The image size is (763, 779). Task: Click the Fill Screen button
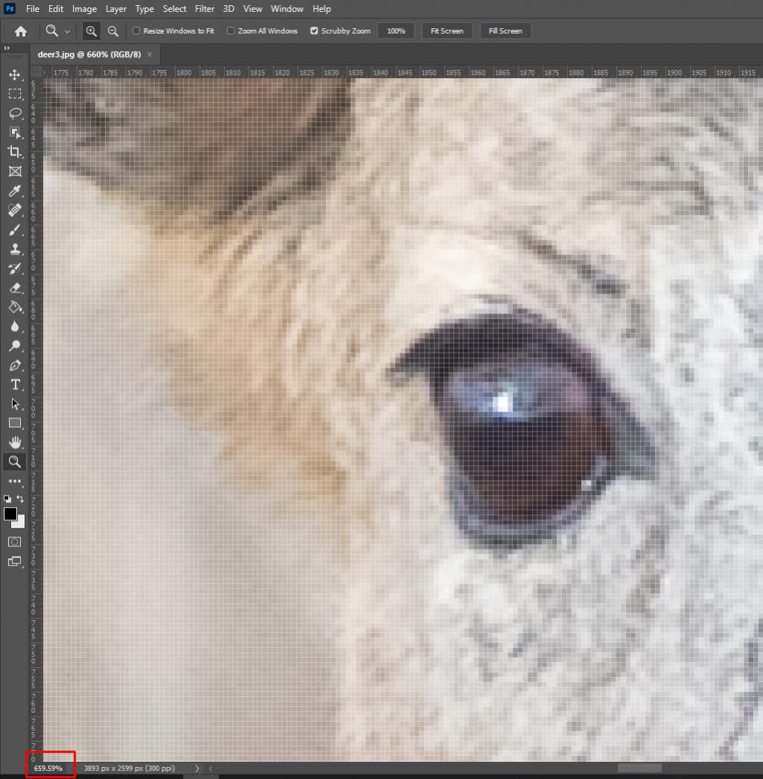pos(505,31)
